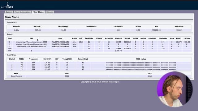198x111 pixels.
Task: Click chain 3 chip temperature 54
Action: click(x=83, y=67)
